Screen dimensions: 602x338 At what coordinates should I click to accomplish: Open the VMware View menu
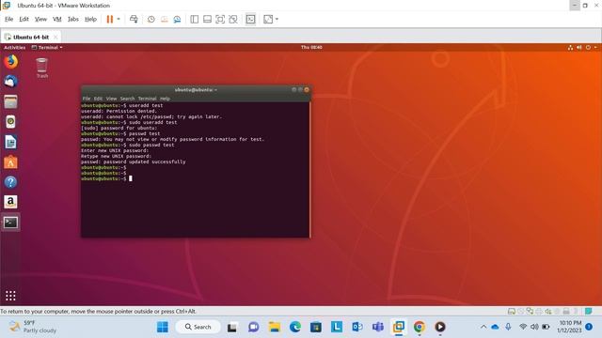tap(40, 19)
